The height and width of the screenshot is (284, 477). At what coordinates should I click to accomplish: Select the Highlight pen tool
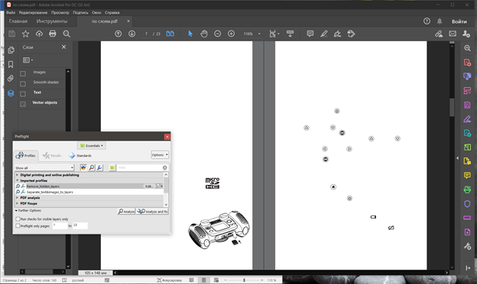click(x=323, y=34)
